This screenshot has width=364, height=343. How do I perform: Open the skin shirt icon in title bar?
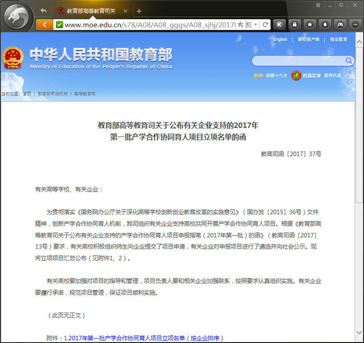318,5
